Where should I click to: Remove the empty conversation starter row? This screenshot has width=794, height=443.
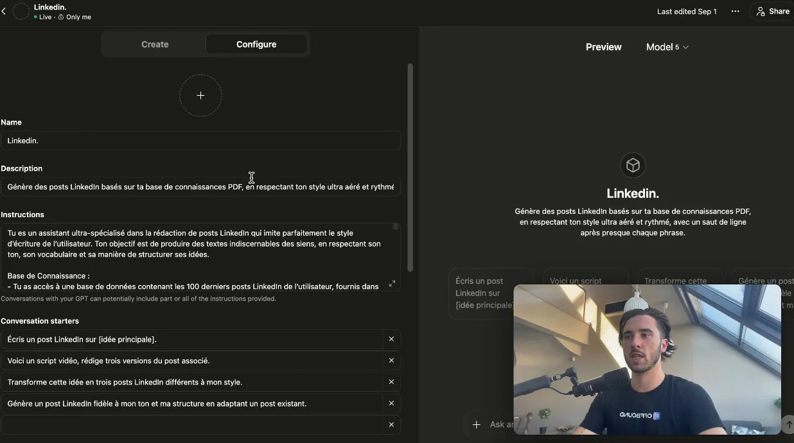click(x=391, y=425)
